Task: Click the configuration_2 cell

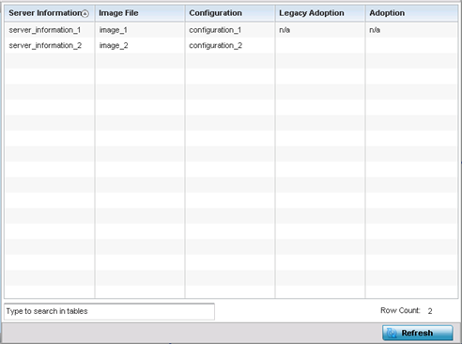Action: click(x=230, y=45)
